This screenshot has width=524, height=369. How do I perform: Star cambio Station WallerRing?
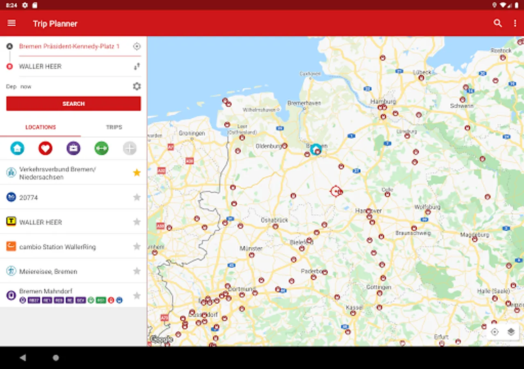point(137,246)
